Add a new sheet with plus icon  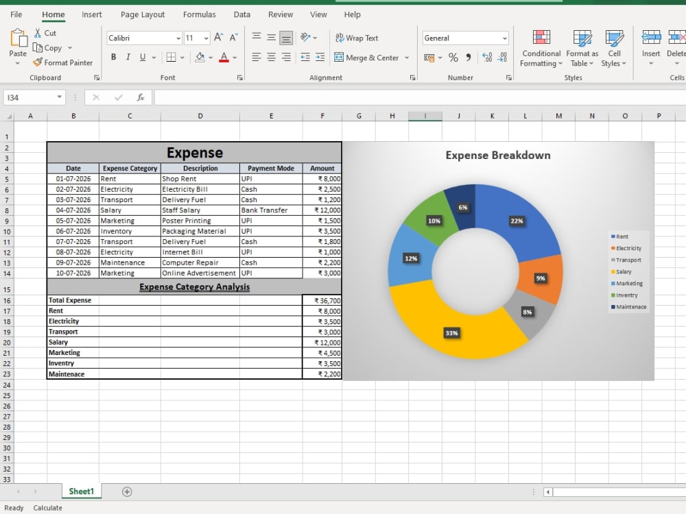[127, 491]
